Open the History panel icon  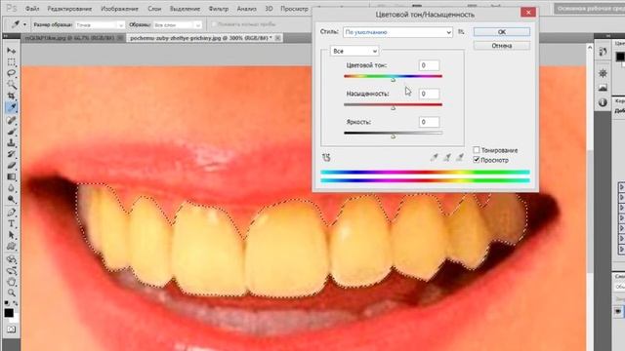[603, 52]
